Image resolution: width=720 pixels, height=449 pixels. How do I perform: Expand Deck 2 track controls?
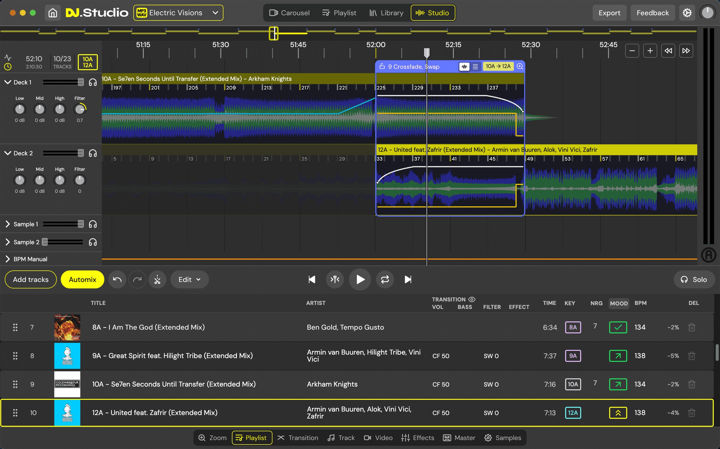7,153
